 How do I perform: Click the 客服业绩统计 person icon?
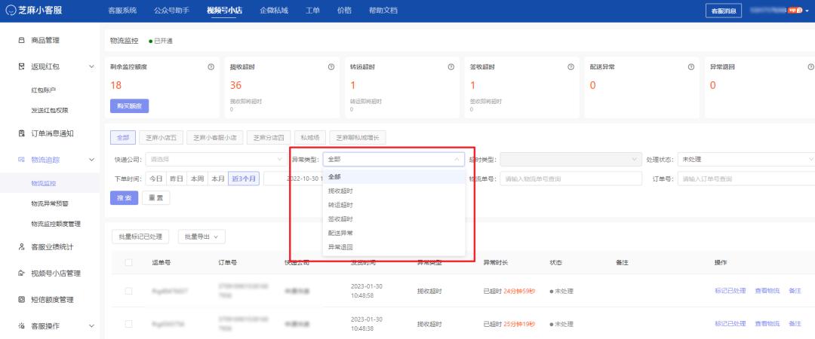(x=21, y=246)
